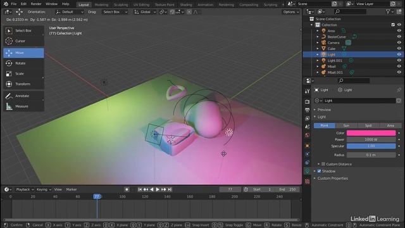Open the View Layer properties tab
Screen dimensions: 405x228
tap(307, 118)
